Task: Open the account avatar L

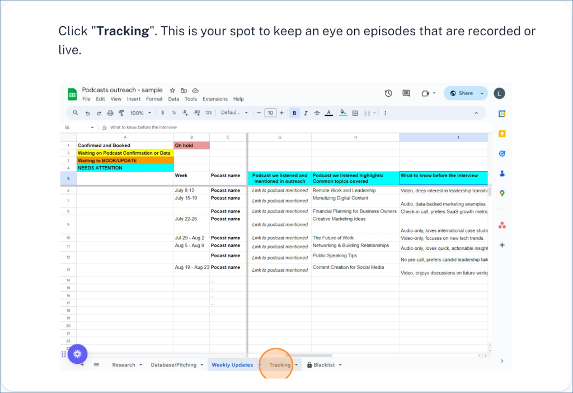Action: pos(499,93)
